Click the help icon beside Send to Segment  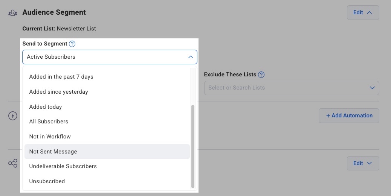click(x=72, y=44)
